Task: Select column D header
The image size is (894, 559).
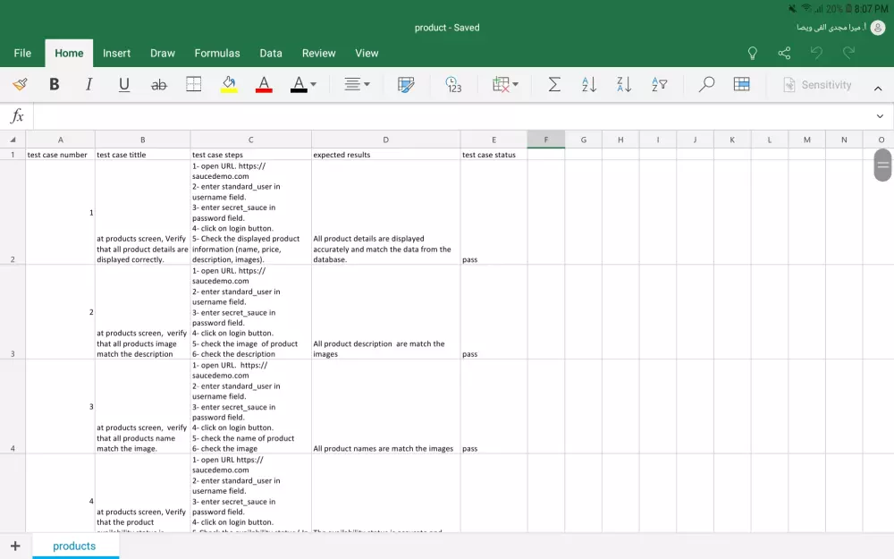Action: click(385, 140)
